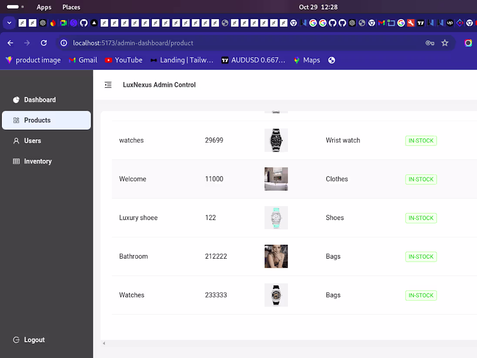Click the horizontal scrollbar left arrow
This screenshot has width=477, height=358.
104,343
